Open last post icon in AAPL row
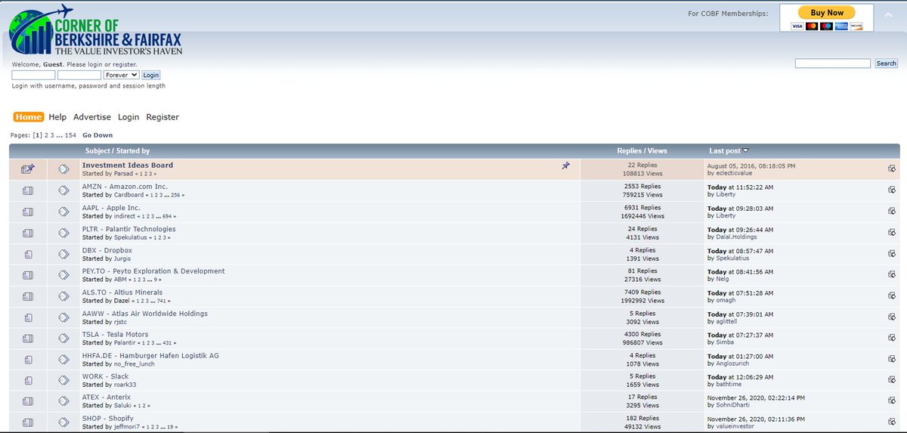Screen dimensions: 907x433 click(892, 211)
